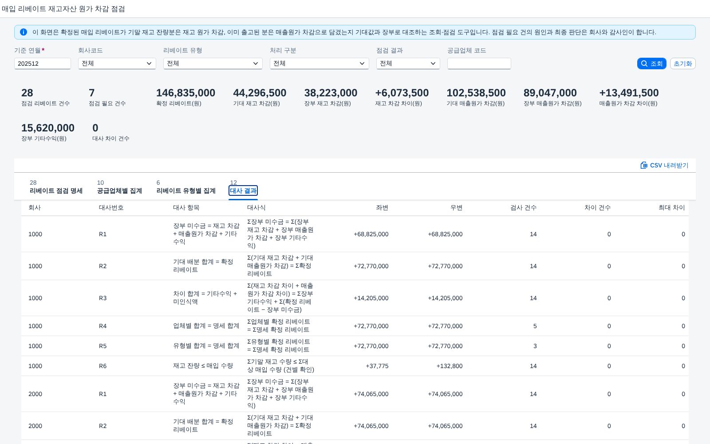The height and width of the screenshot is (444, 710).
Task: Click the 우변 column header
Action: 456,207
